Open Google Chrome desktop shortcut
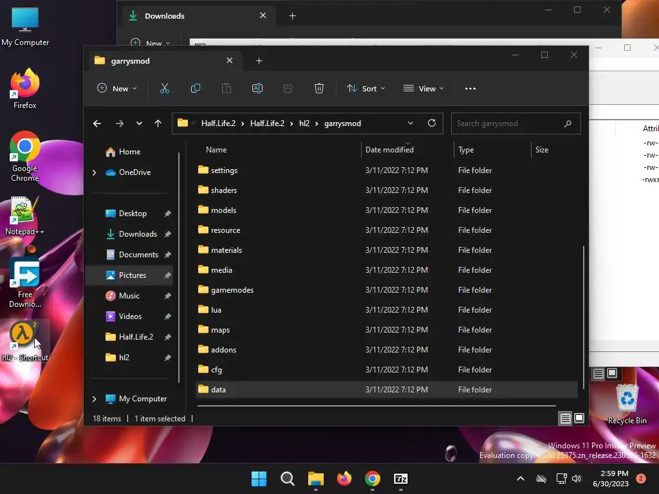 pyautogui.click(x=25, y=156)
